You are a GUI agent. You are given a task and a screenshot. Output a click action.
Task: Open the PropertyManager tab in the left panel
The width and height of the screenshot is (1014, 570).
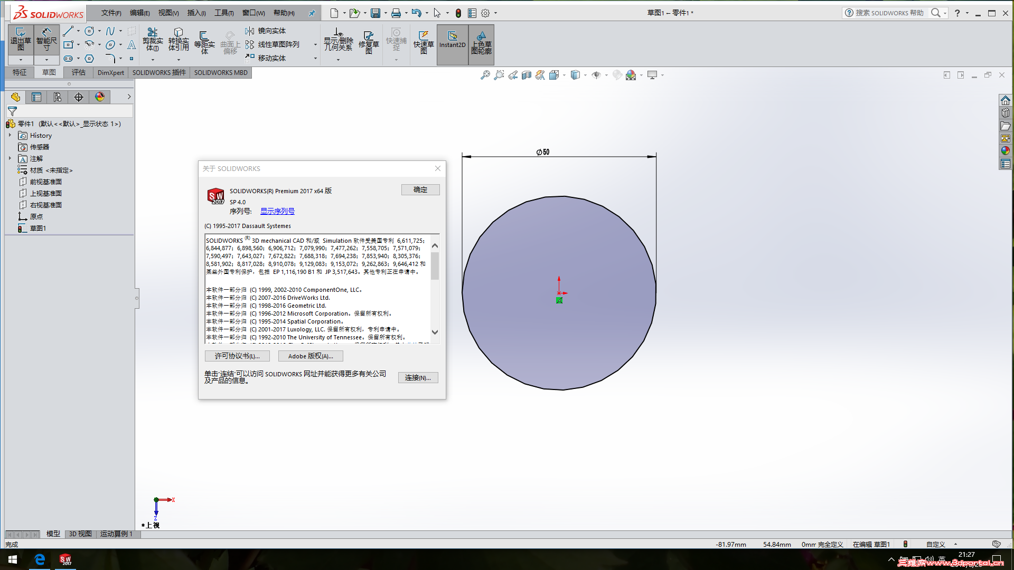point(36,97)
